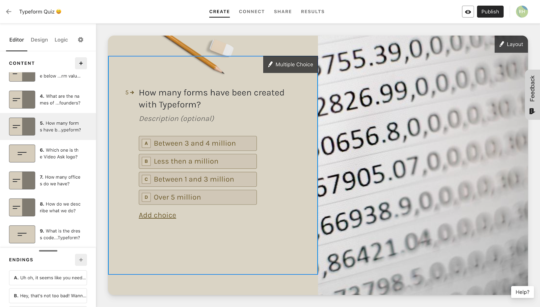Grab the panel divider handle above Endings

point(48,251)
